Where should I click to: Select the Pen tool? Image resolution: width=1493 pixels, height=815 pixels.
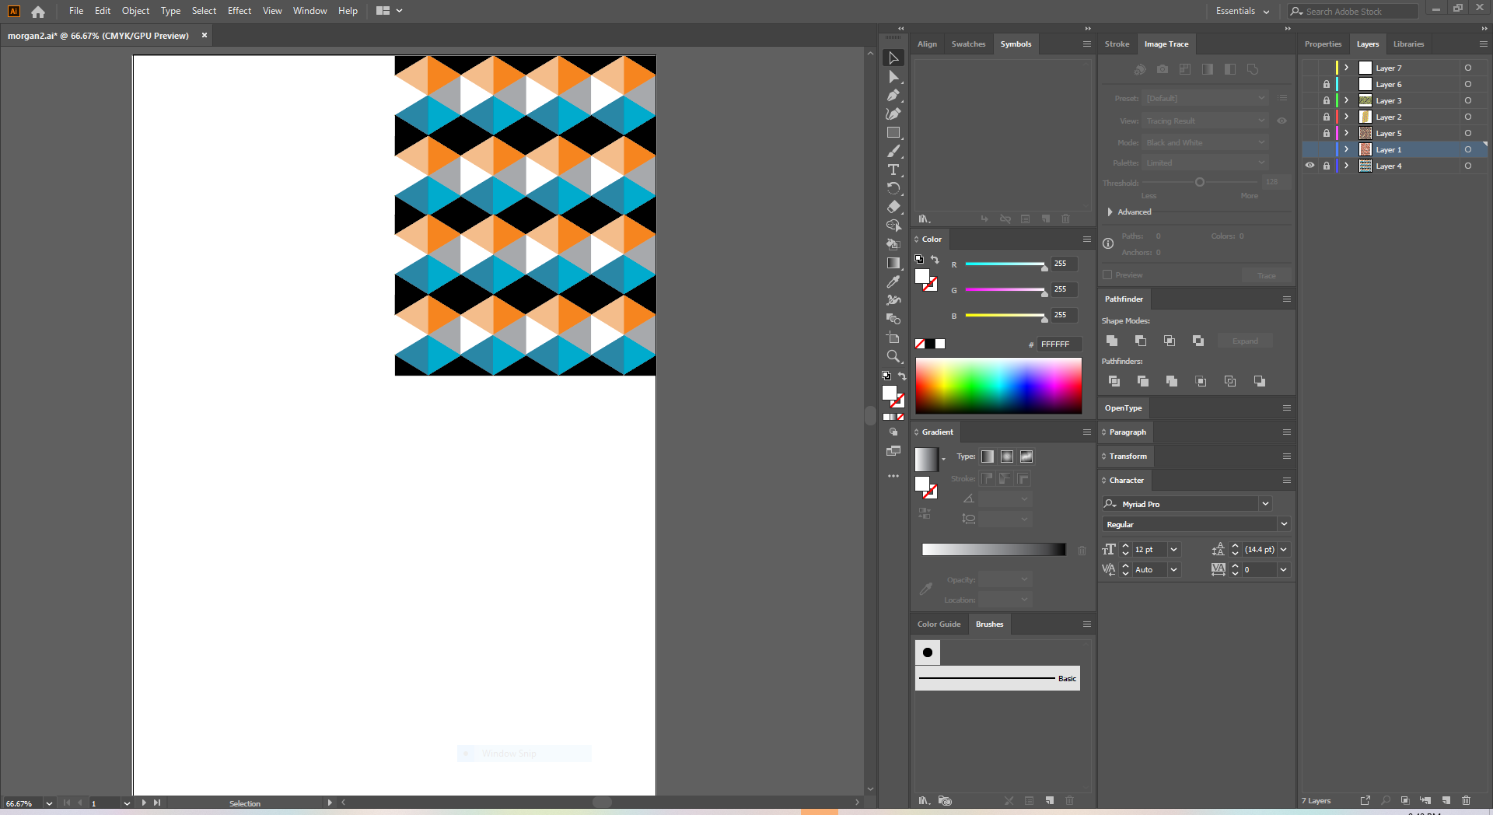893,96
